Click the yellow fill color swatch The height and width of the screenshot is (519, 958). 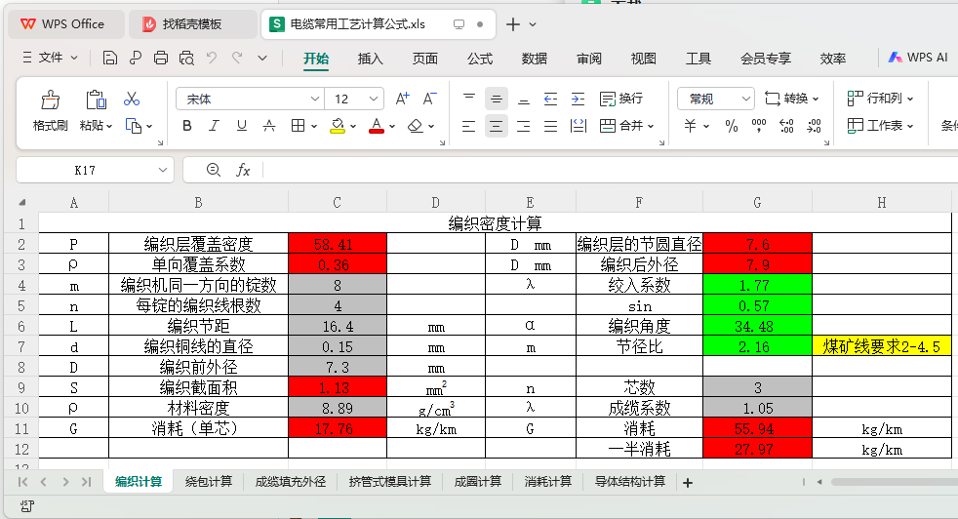338,126
